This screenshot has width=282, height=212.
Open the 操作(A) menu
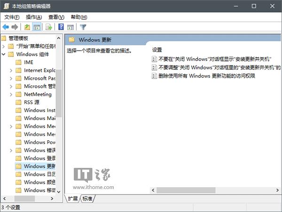34,17
